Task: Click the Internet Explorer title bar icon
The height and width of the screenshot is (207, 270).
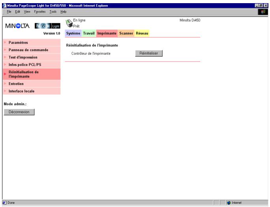Action: click(4, 6)
